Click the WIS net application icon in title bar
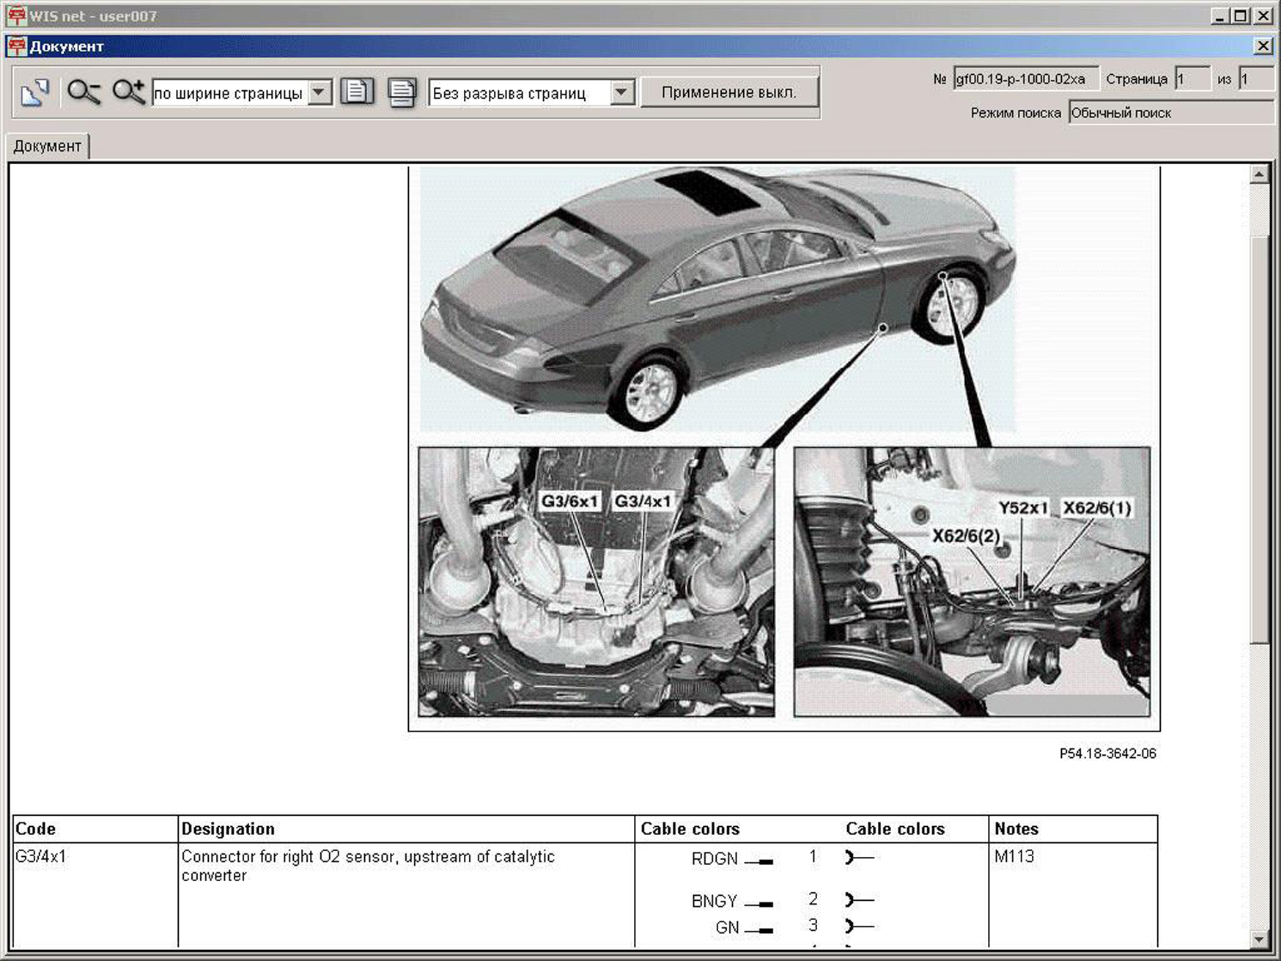1281x961 pixels. pyautogui.click(x=16, y=15)
